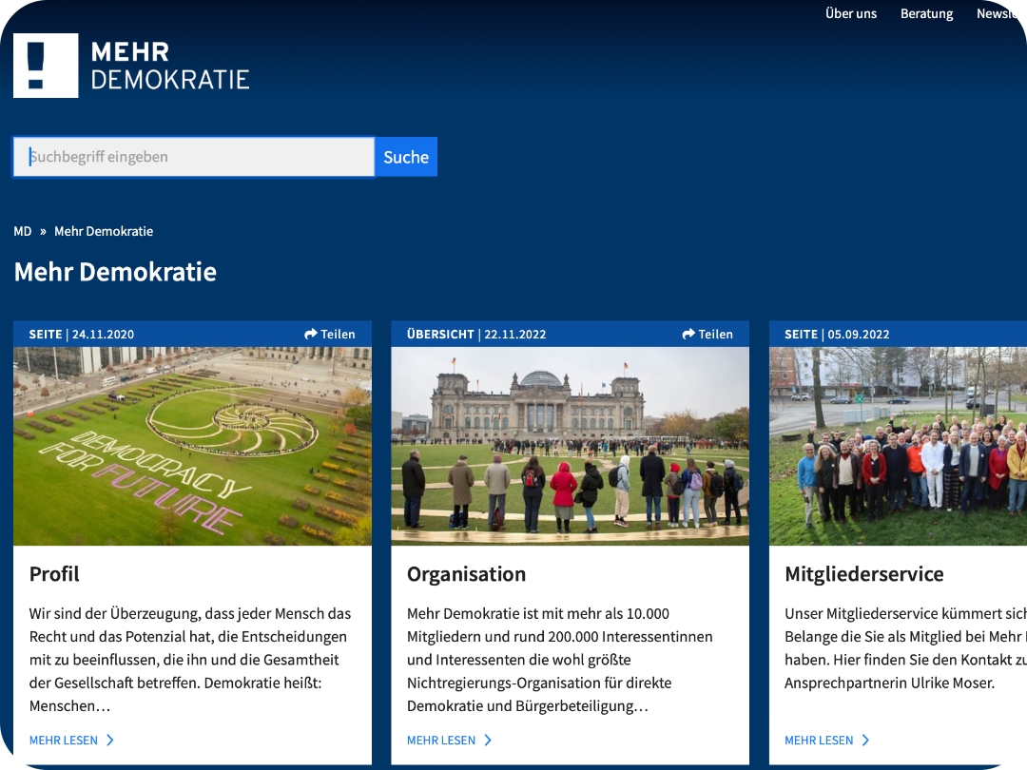Click the Mehr Demokratie page title
Screen dimensions: 1027x770
click(115, 272)
